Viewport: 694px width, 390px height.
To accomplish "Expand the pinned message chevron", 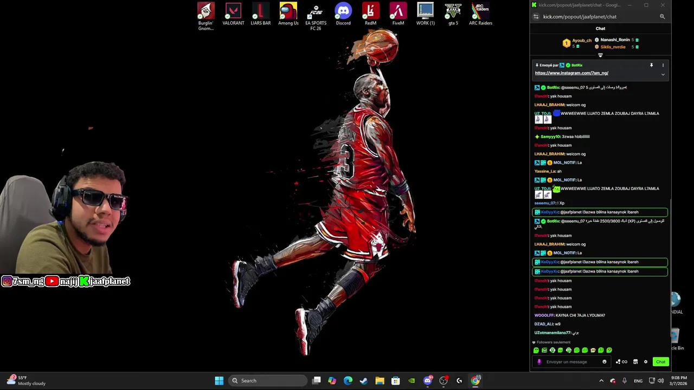I will [663, 75].
